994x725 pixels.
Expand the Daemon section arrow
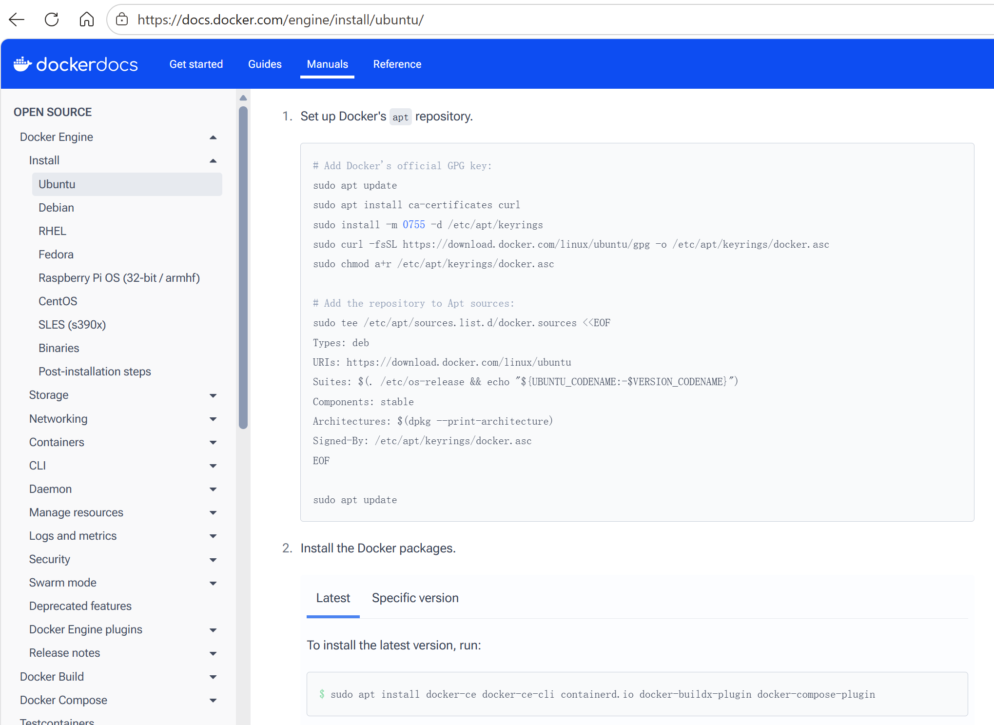pos(213,490)
